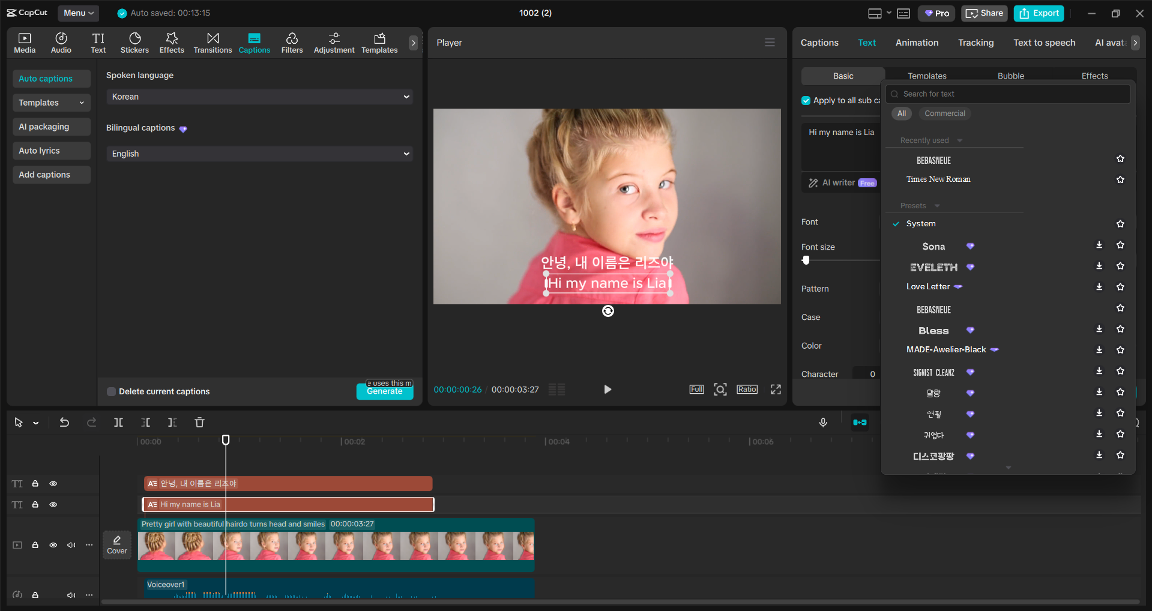Check Delete current captions

(111, 391)
